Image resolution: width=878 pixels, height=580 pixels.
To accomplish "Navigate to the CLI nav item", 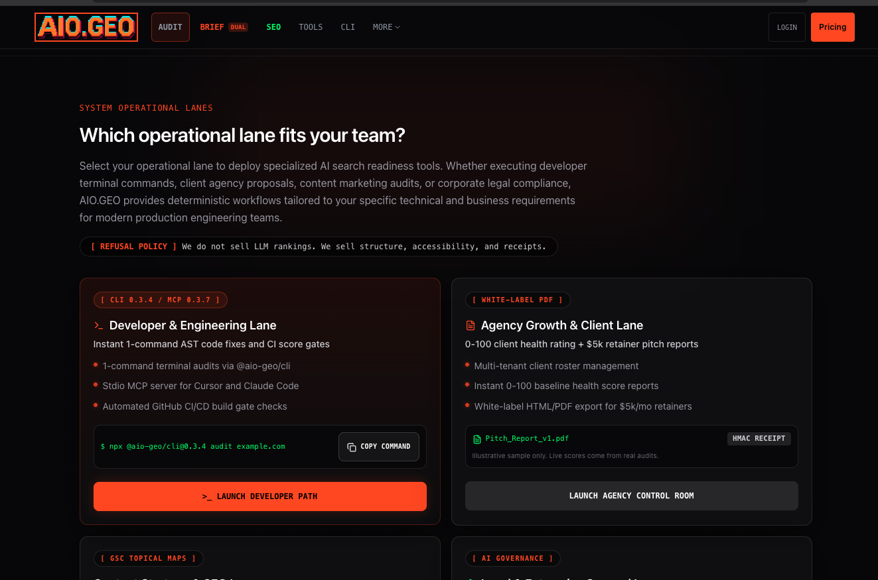I will click(348, 27).
